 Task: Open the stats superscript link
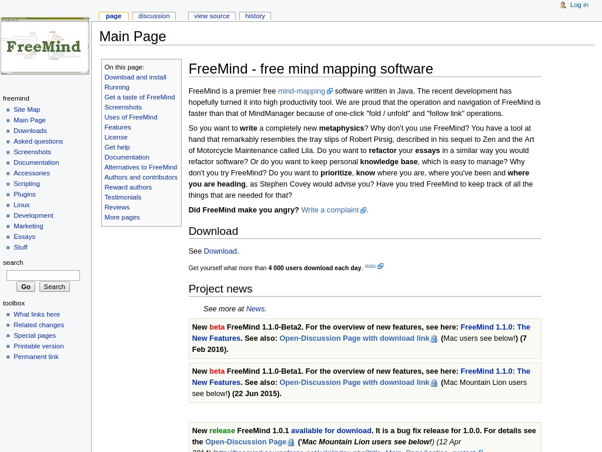pyautogui.click(x=370, y=266)
